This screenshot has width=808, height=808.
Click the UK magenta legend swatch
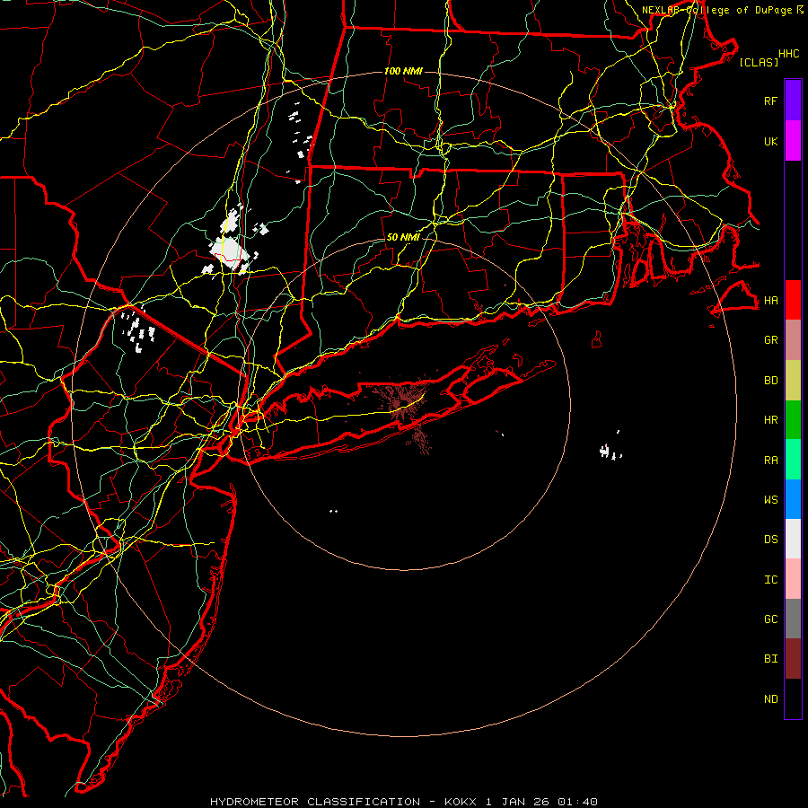793,141
